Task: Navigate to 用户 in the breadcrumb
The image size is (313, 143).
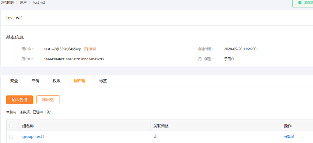Action: pyautogui.click(x=23, y=3)
